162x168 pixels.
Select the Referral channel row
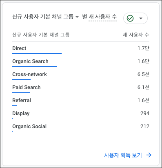point(81,100)
